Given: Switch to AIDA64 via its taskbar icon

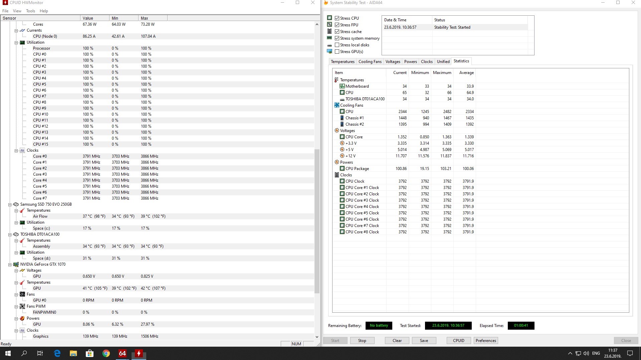Looking at the screenshot, I should coord(122,353).
